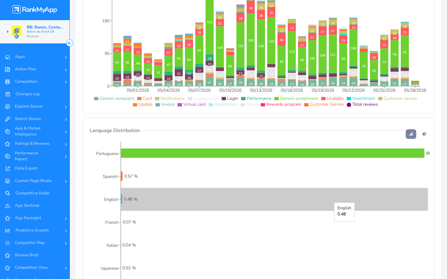Viewport: 447px width, 279px height.
Task: Toggle the Unprocessed legend series
Action: 203,99
